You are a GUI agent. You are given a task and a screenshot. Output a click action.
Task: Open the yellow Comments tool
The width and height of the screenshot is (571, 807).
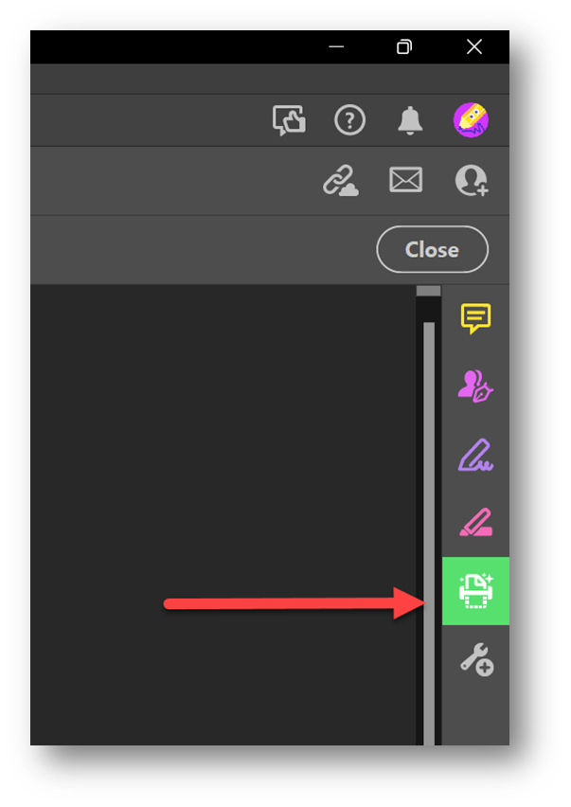click(x=475, y=320)
